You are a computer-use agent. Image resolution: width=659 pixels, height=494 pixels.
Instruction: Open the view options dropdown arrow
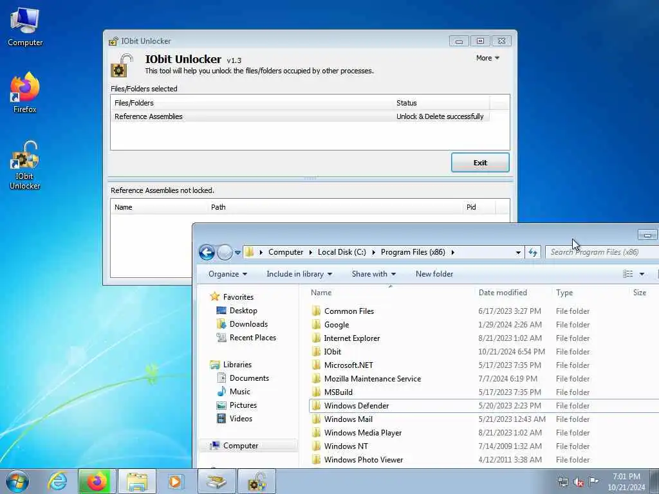(x=642, y=274)
